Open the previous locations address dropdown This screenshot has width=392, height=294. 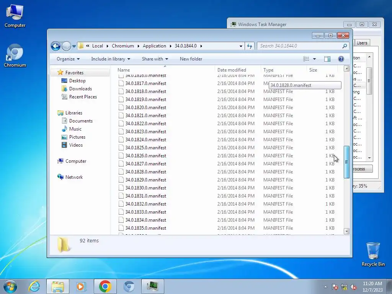[241, 46]
